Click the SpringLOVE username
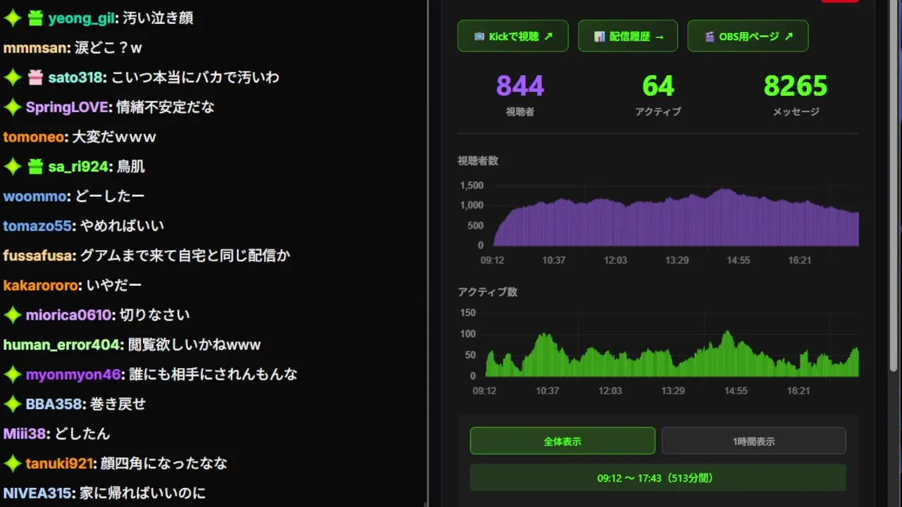This screenshot has height=507, width=902. [x=67, y=107]
